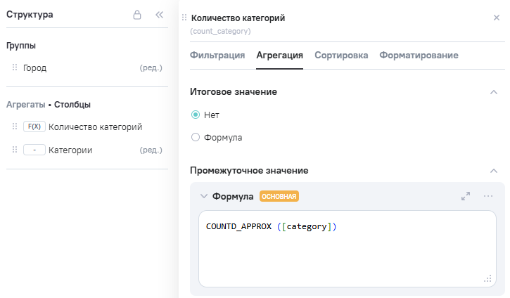Collapse the Структура panel with double chevron
Image resolution: width=510 pixels, height=298 pixels.
[159, 15]
